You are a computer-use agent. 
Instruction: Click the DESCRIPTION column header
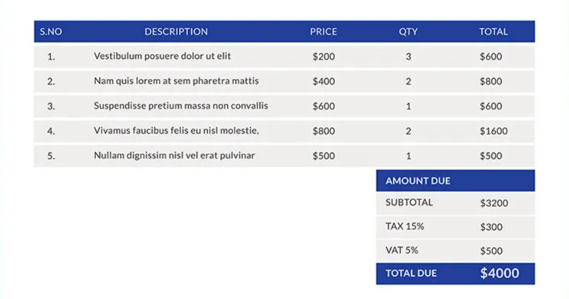pyautogui.click(x=176, y=31)
